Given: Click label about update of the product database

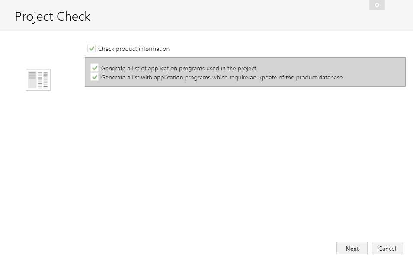Looking at the screenshot, I should coord(223,78).
